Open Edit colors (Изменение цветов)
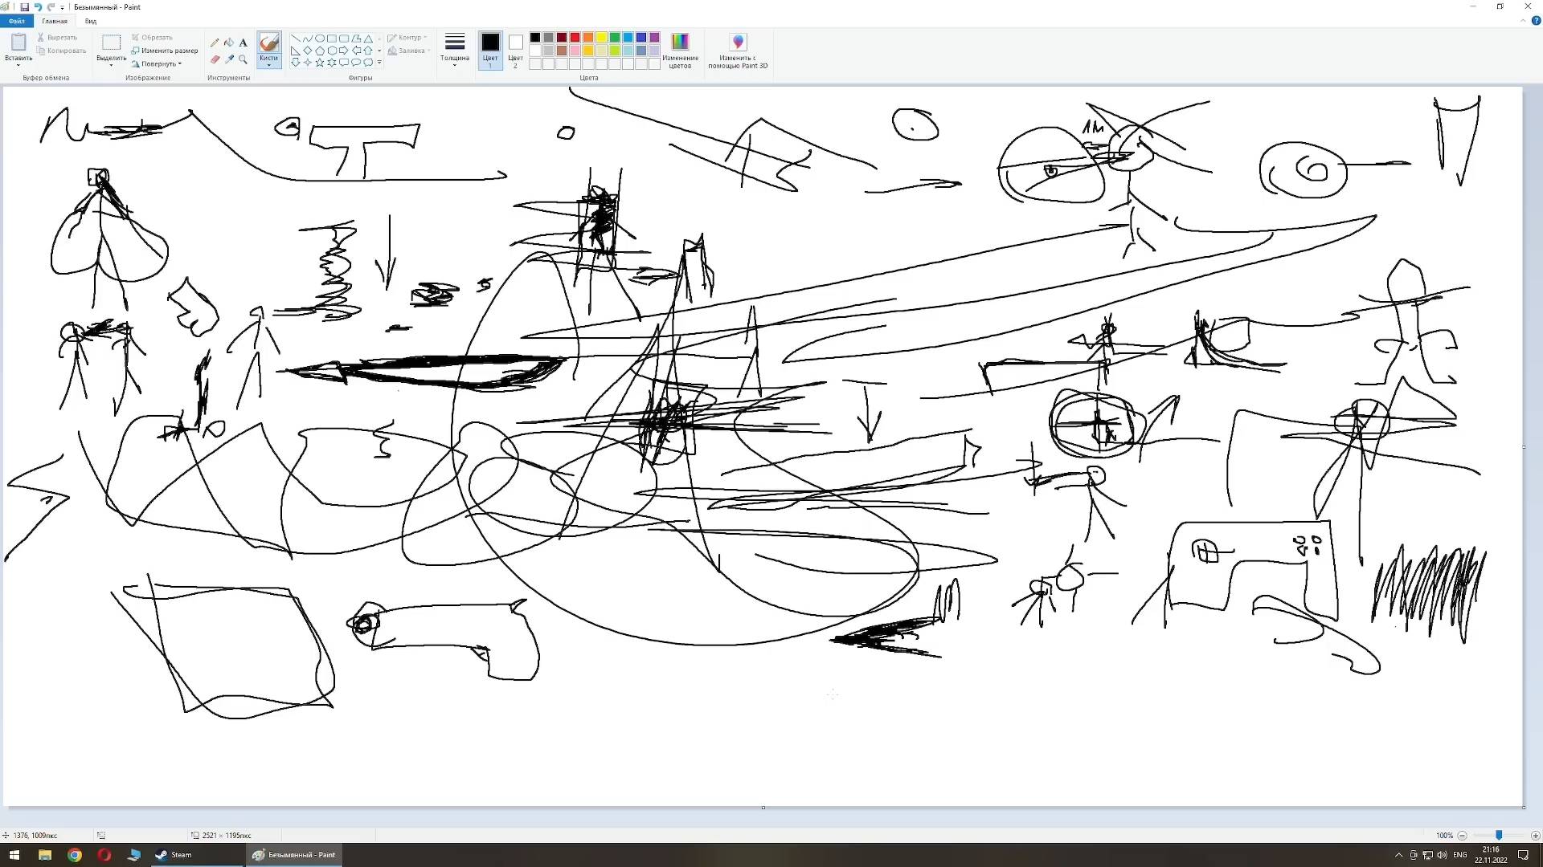The height and width of the screenshot is (867, 1543). [680, 50]
